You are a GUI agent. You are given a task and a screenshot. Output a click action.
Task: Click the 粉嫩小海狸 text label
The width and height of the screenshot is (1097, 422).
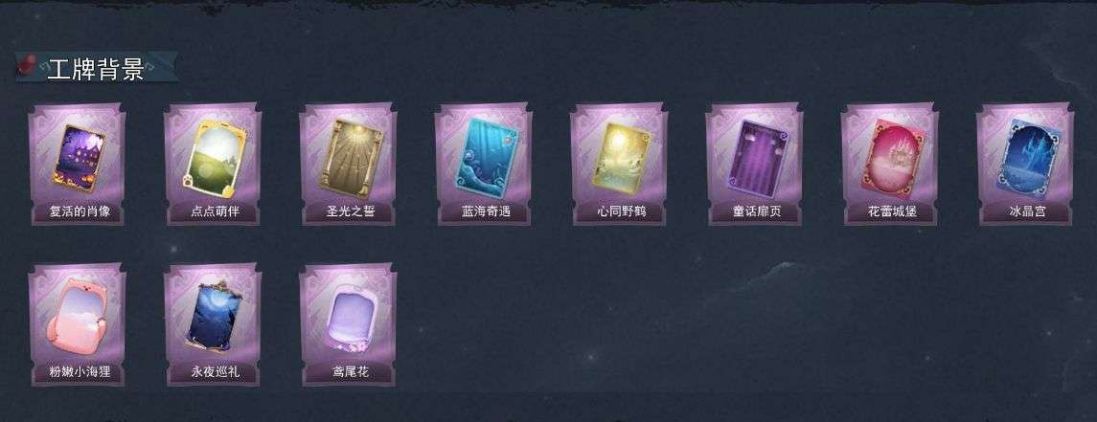78,371
